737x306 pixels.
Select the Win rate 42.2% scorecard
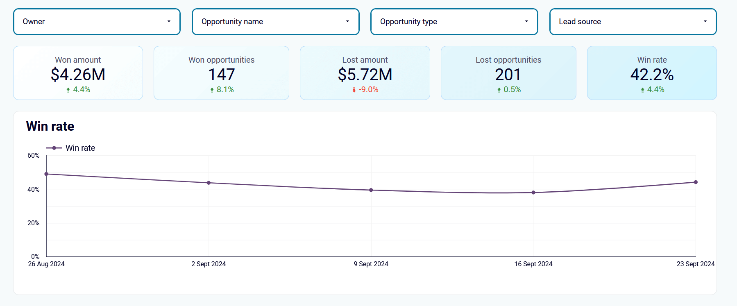(652, 73)
